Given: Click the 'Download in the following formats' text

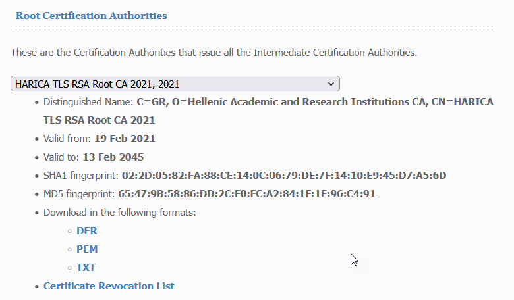Looking at the screenshot, I should point(120,213).
